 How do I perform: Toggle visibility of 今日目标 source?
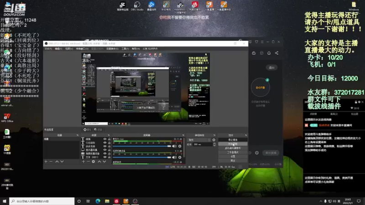(105, 143)
